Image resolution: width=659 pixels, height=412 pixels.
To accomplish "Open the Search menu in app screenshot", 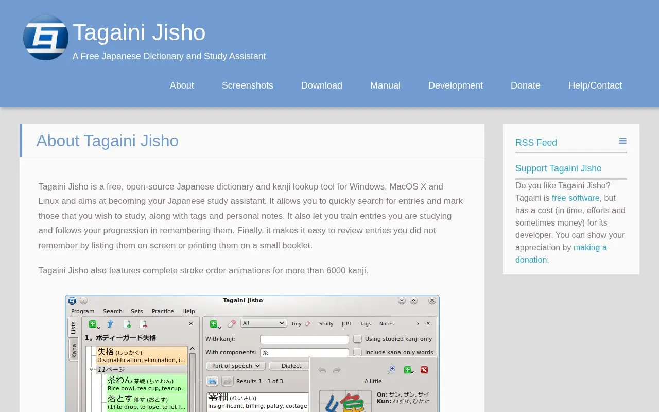I will [x=113, y=311].
